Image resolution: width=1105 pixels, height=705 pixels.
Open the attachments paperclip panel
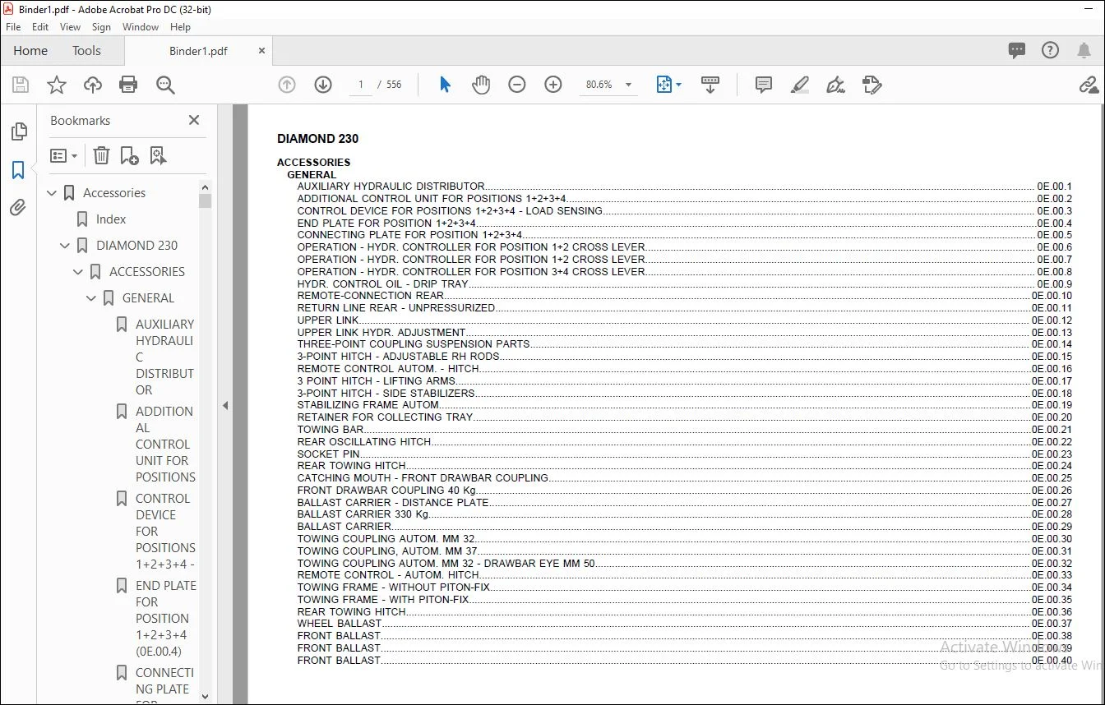click(x=18, y=208)
